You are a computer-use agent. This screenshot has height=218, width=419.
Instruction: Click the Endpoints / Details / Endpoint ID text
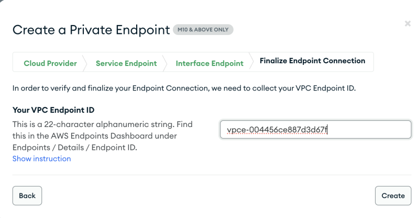(75, 147)
